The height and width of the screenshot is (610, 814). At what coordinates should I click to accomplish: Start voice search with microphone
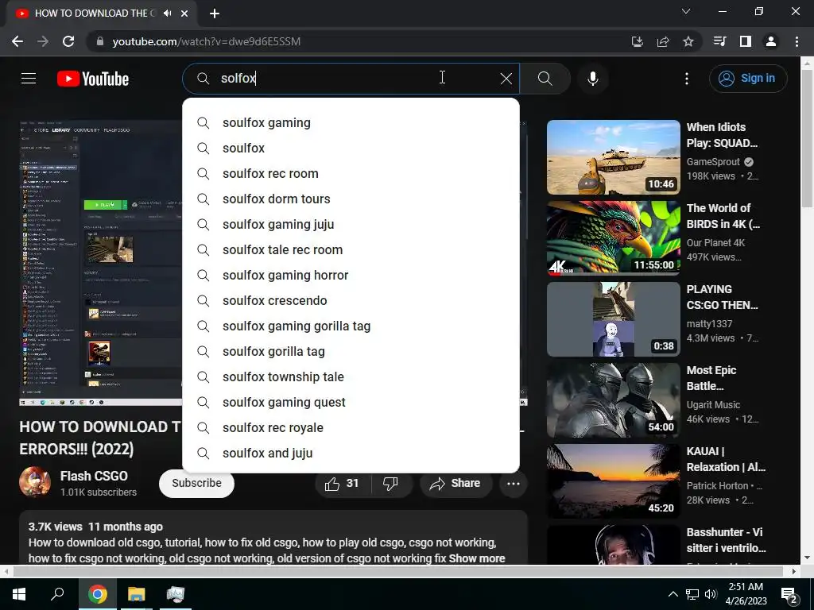coord(593,79)
